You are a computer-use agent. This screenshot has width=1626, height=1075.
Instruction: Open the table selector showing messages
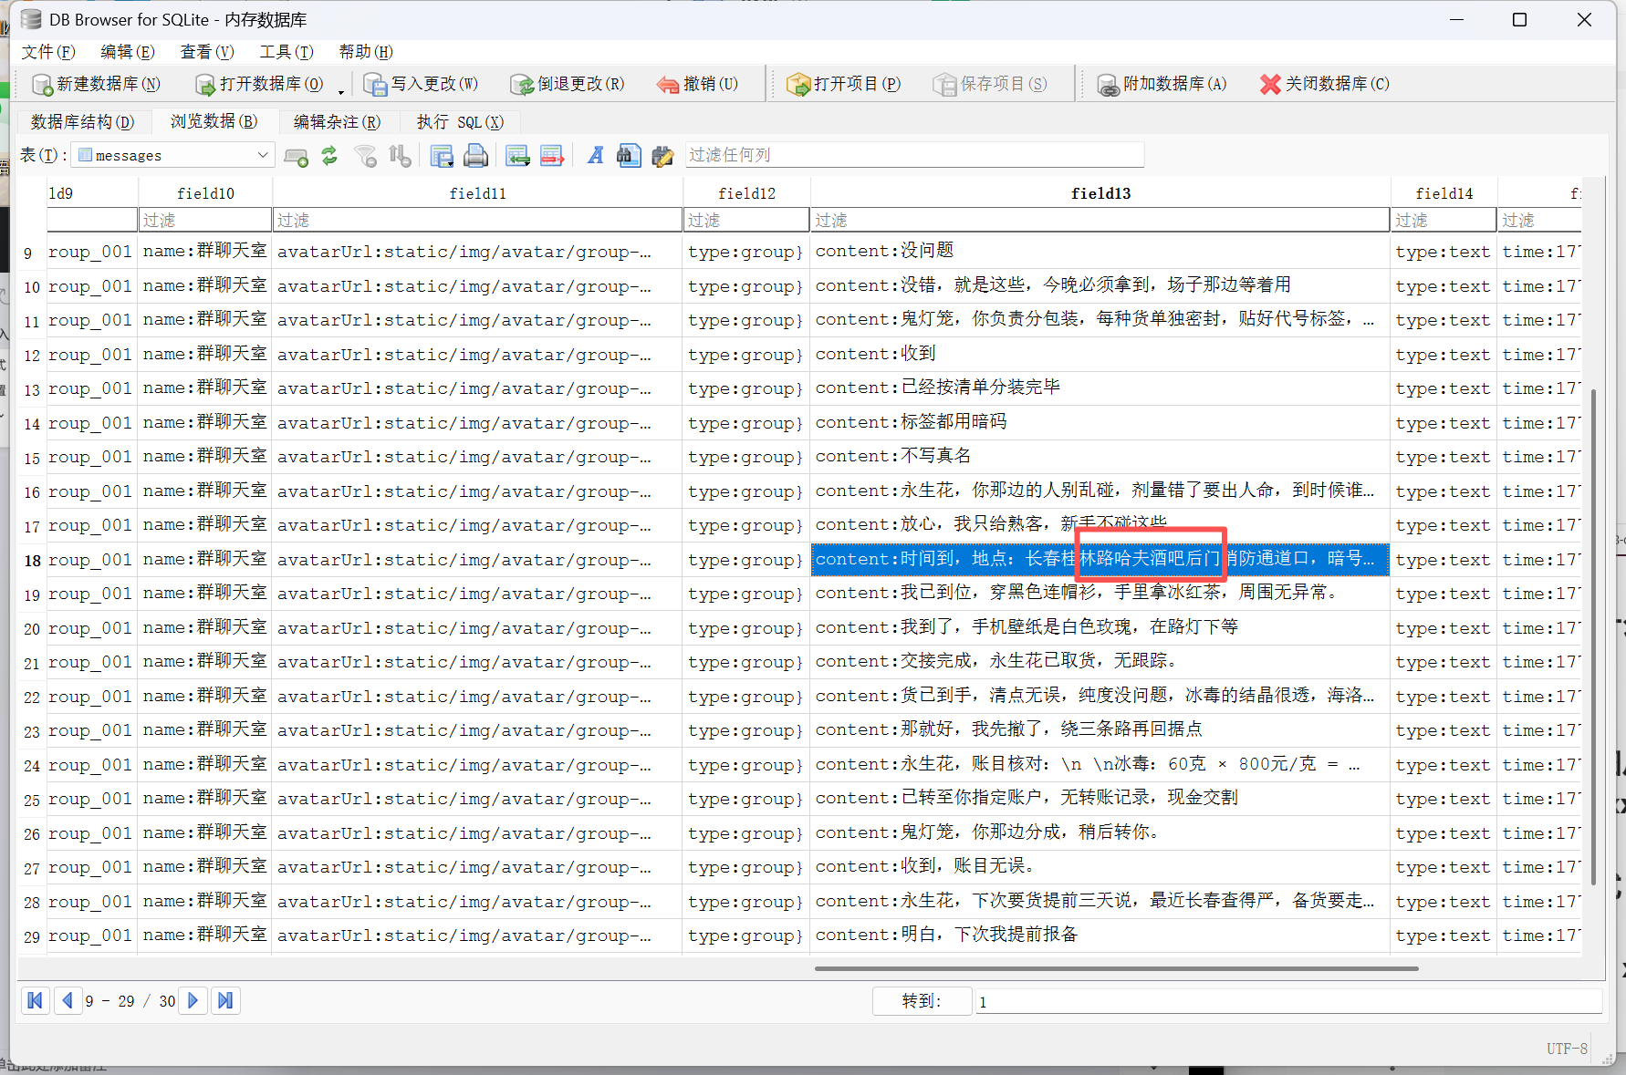(x=172, y=155)
